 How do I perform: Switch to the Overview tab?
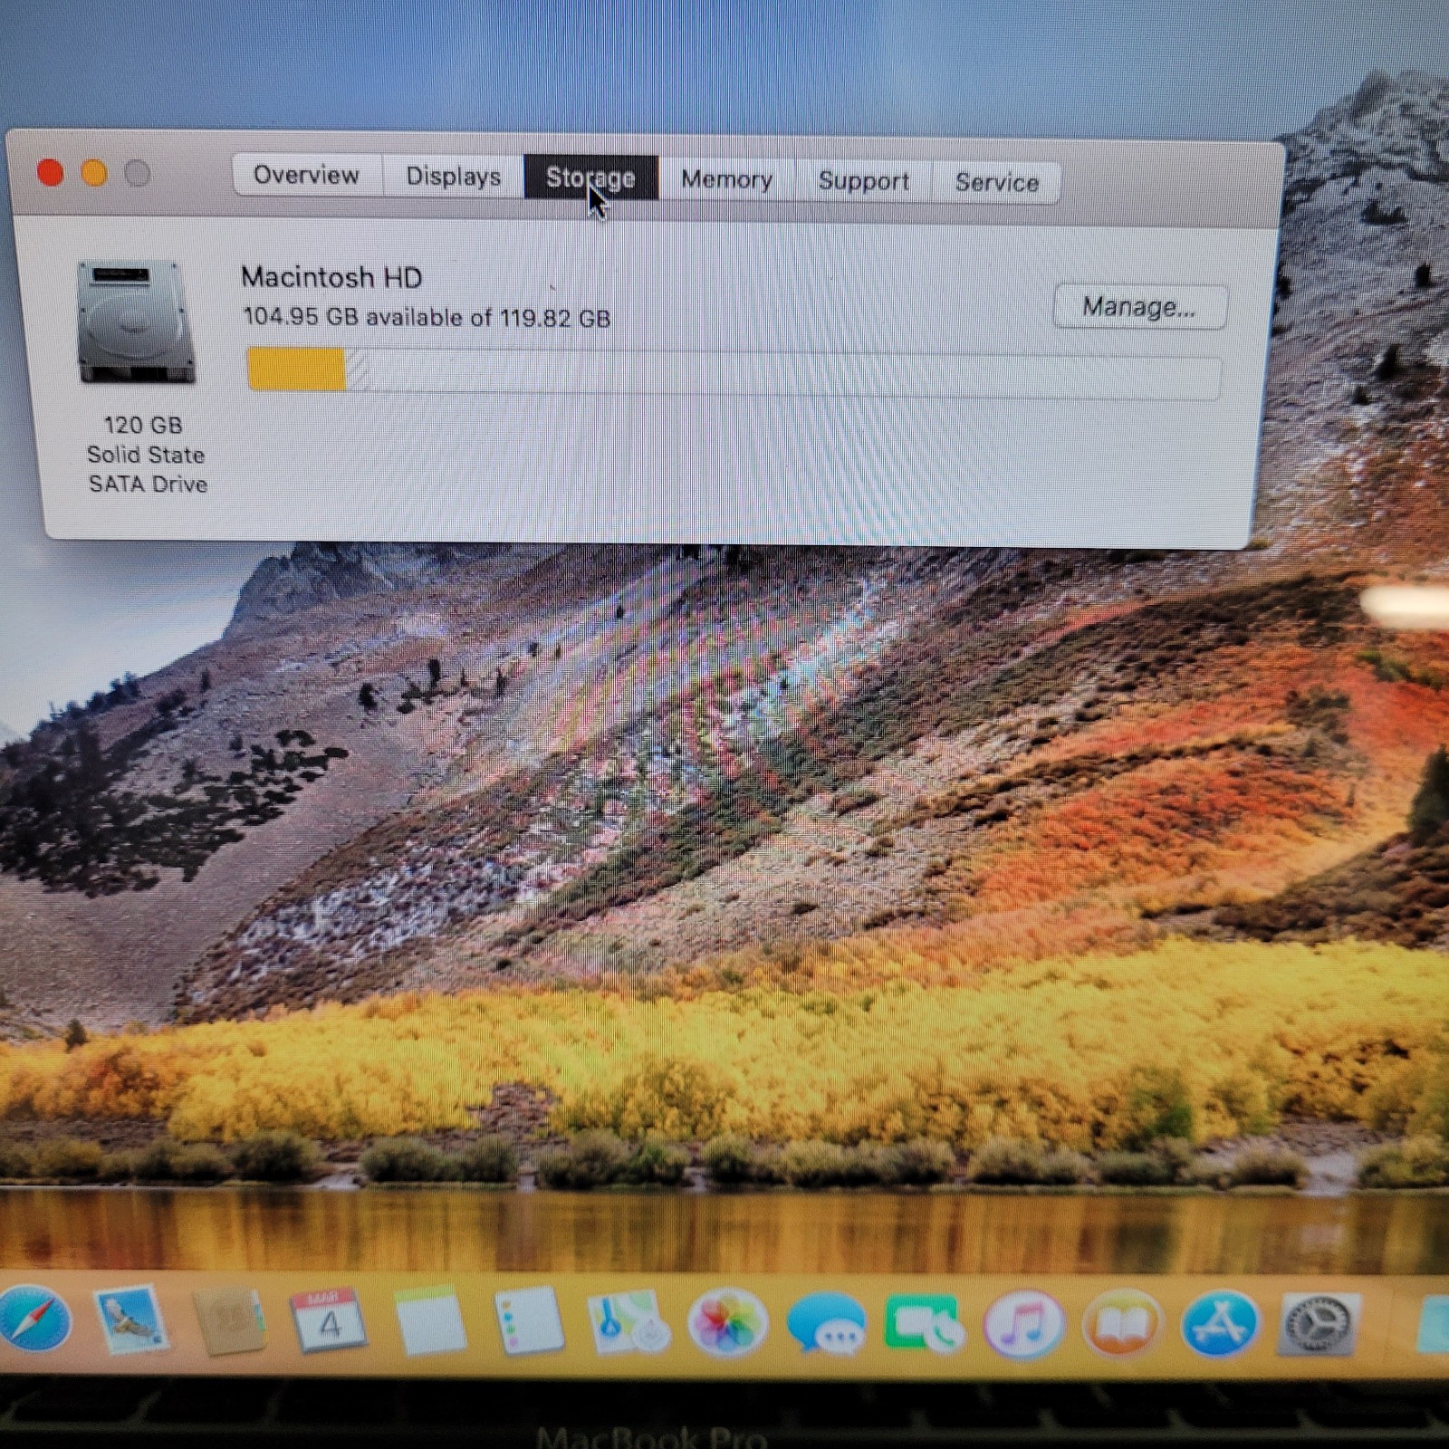tap(307, 175)
